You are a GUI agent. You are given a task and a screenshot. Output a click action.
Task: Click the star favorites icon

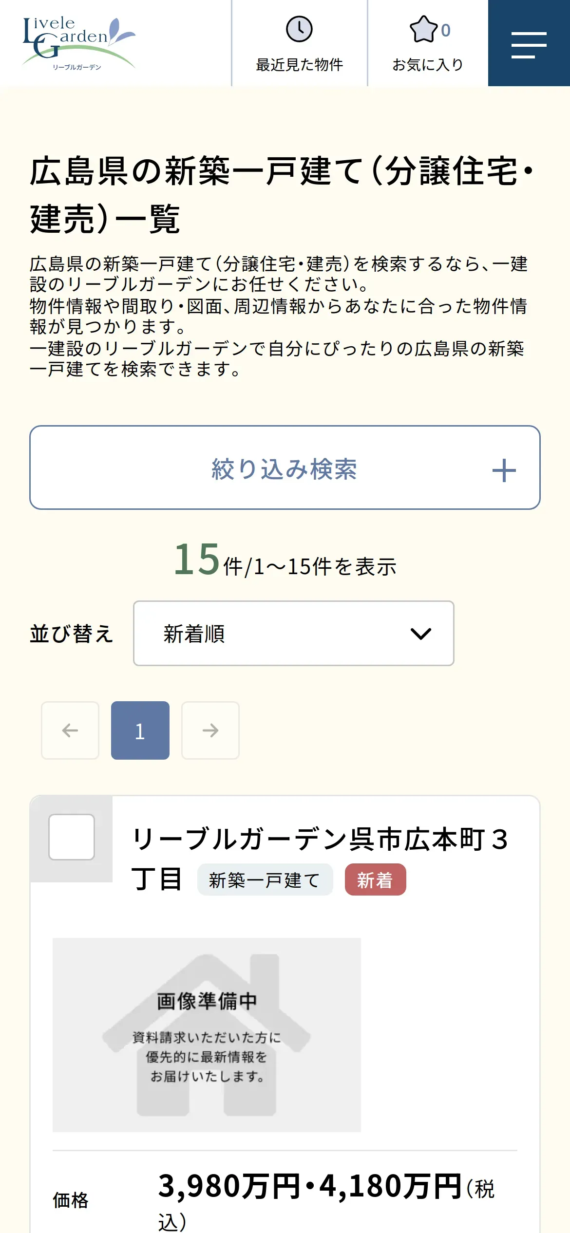click(x=423, y=30)
